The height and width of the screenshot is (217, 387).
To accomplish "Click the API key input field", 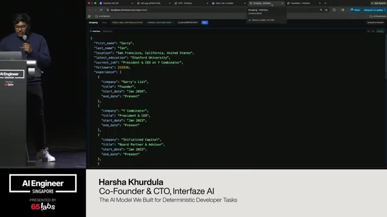I will [188, 22].
